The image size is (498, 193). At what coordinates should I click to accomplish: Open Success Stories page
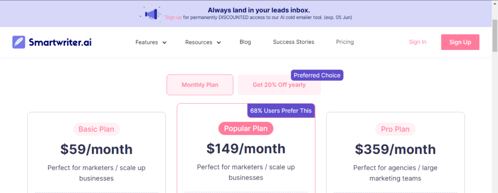click(293, 42)
